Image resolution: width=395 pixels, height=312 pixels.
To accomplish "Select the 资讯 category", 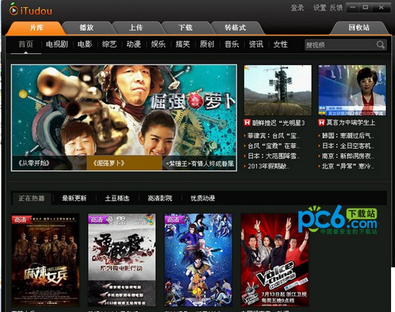I will (x=256, y=44).
